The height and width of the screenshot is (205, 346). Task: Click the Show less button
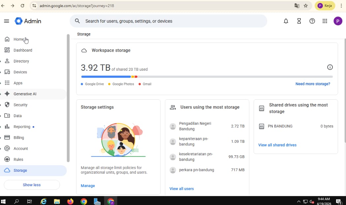(32, 185)
